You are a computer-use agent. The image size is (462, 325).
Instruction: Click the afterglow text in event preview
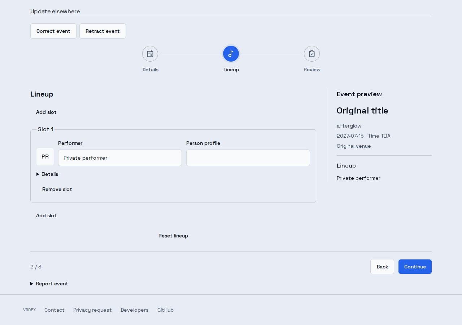point(349,126)
